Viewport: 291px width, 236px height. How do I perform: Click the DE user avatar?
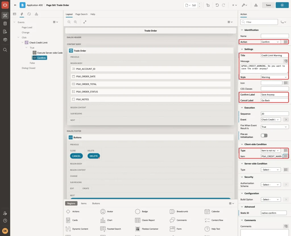tap(5, 231)
